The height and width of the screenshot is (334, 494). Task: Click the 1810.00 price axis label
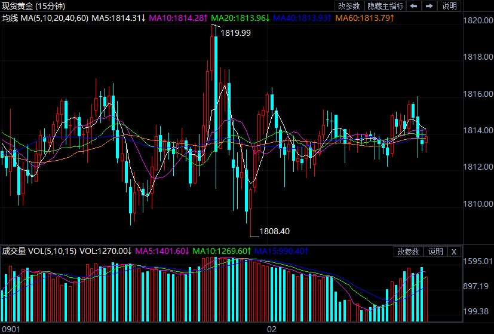tap(478, 204)
